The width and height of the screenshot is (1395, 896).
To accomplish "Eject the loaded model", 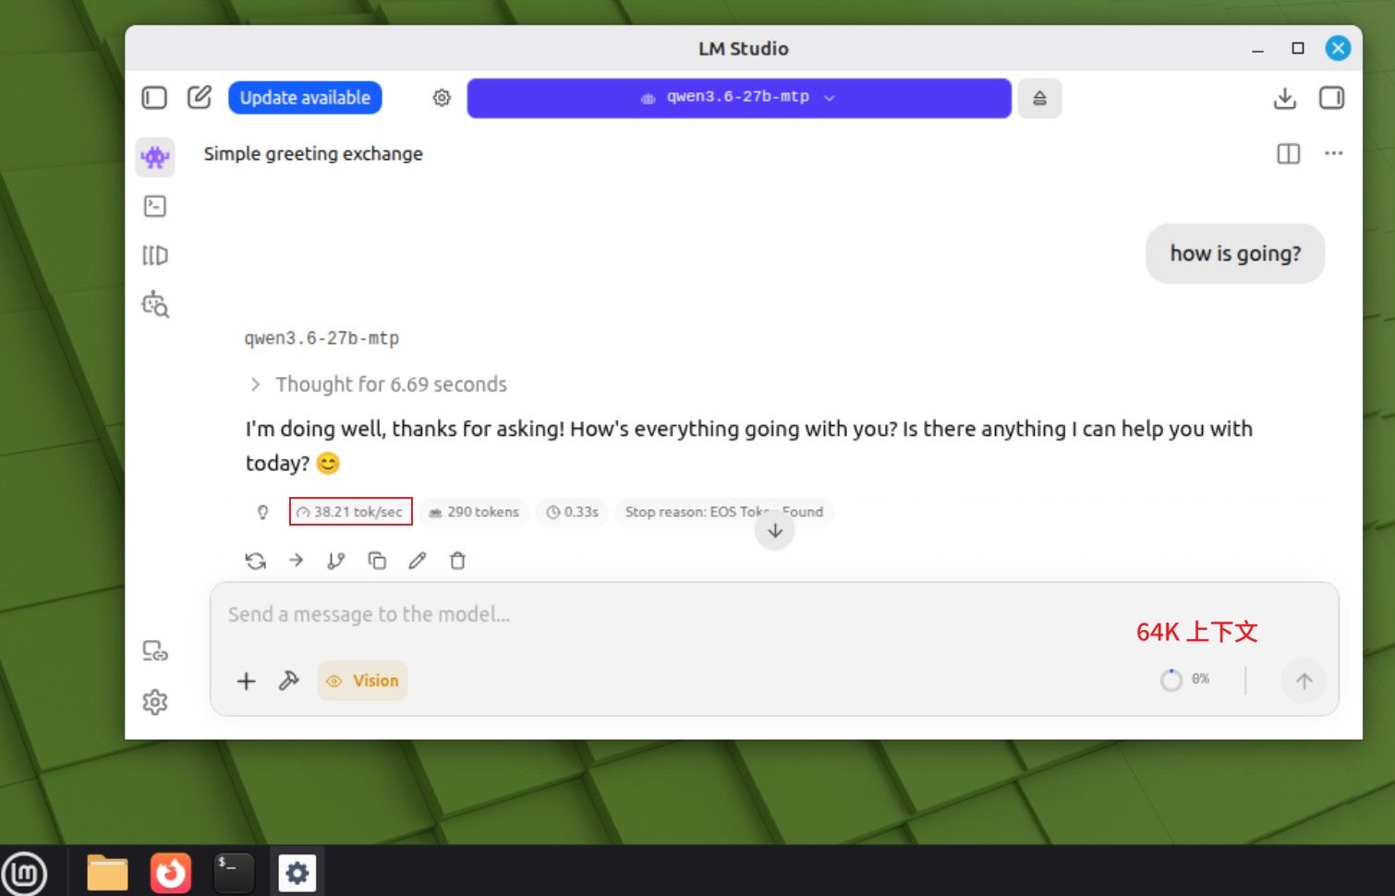I will (1039, 98).
